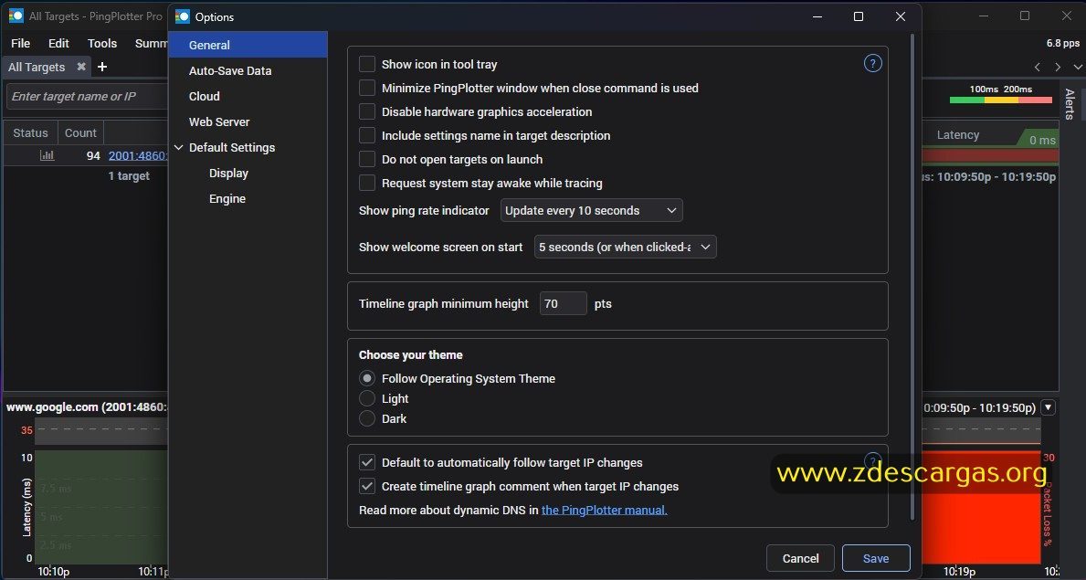Open the tab list chevron in main window
Screen dimensions: 1086x580
[1078, 67]
